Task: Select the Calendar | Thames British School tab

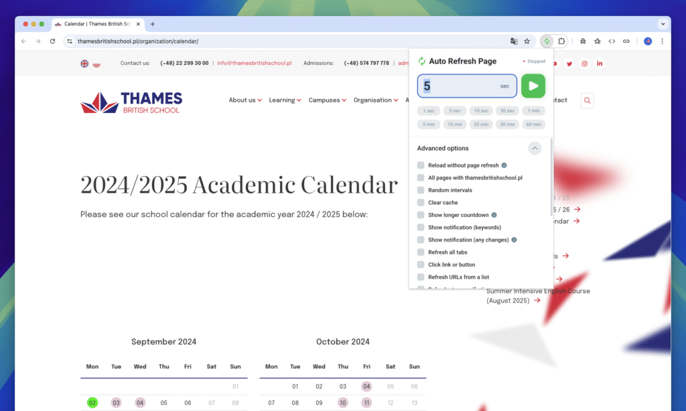Action: click(98, 24)
